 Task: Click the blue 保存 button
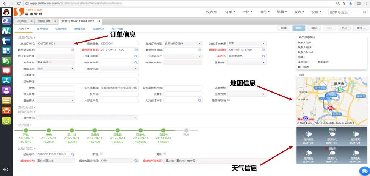coord(298,28)
